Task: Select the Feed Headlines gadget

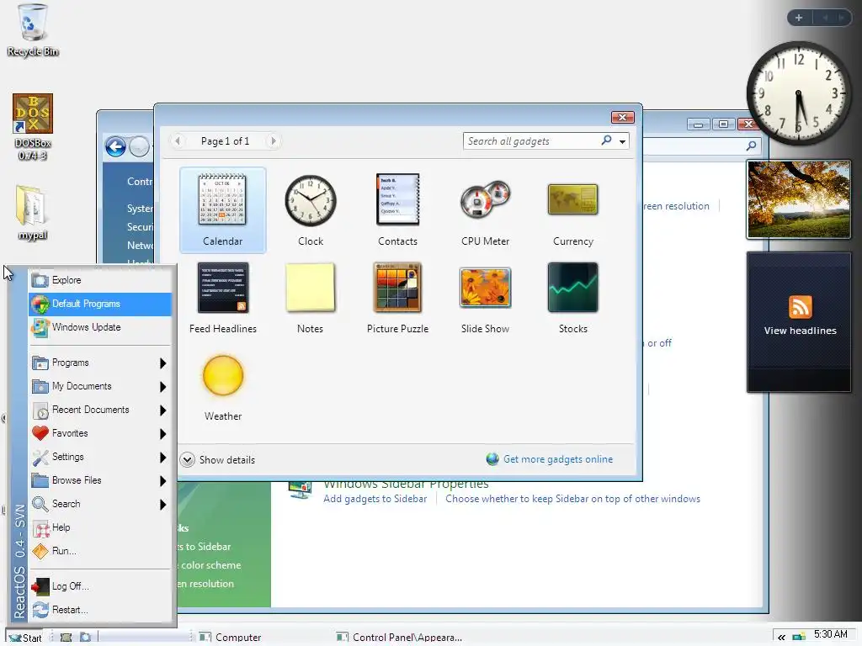Action: point(222,298)
